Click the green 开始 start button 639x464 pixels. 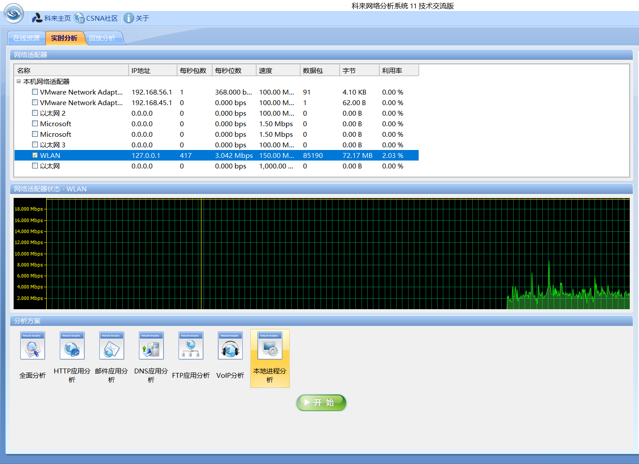pos(321,402)
